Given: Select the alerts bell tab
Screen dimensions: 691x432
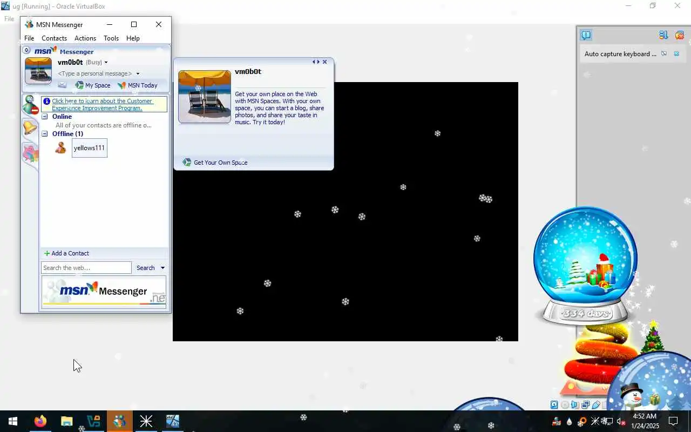Looking at the screenshot, I should point(30,129).
